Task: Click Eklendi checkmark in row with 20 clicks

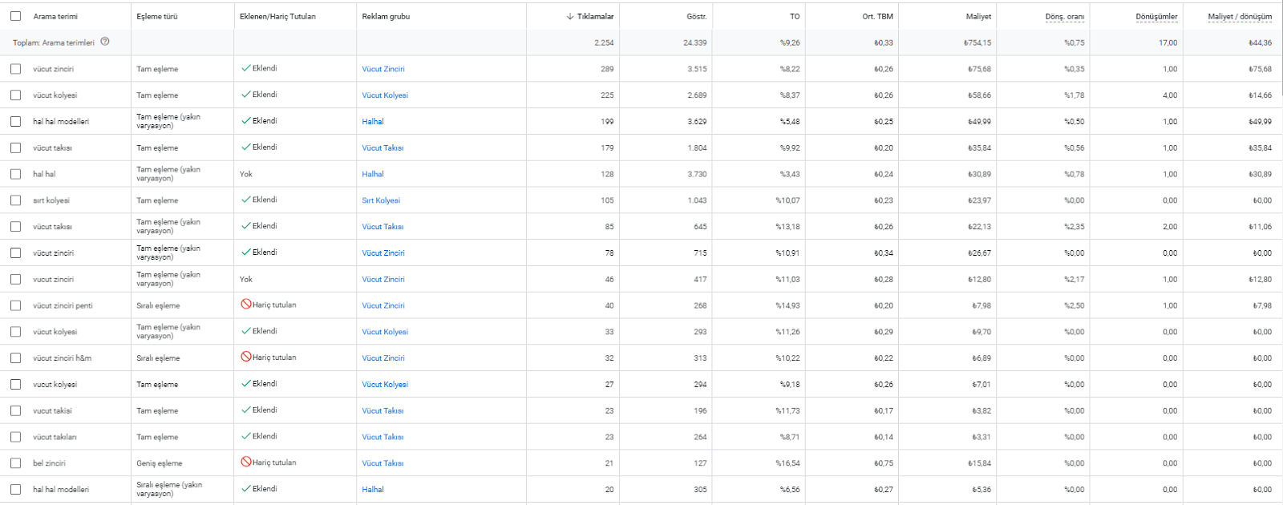Action: point(246,489)
